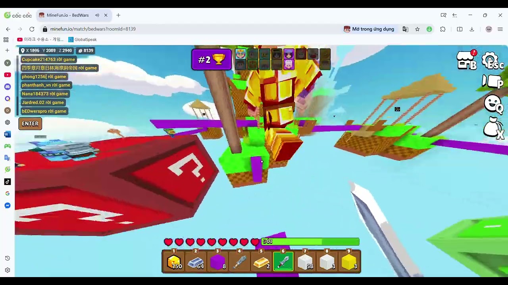Open Cốc Cốc logo in title bar

tap(18, 15)
